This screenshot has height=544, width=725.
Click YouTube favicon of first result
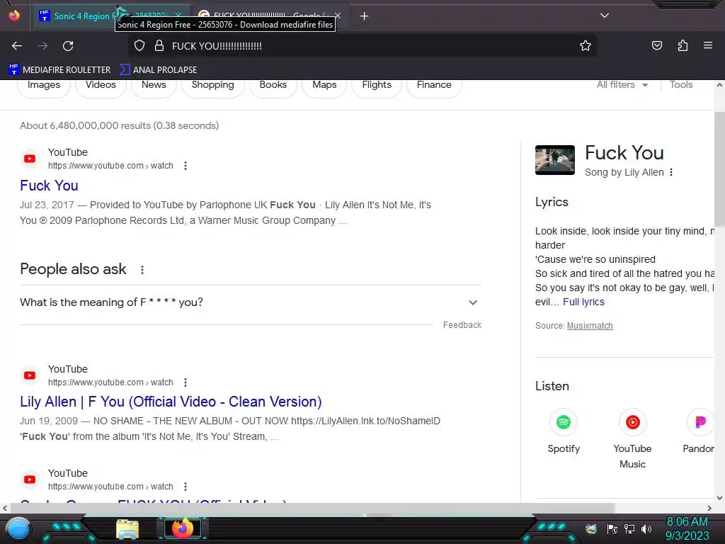coord(30,159)
